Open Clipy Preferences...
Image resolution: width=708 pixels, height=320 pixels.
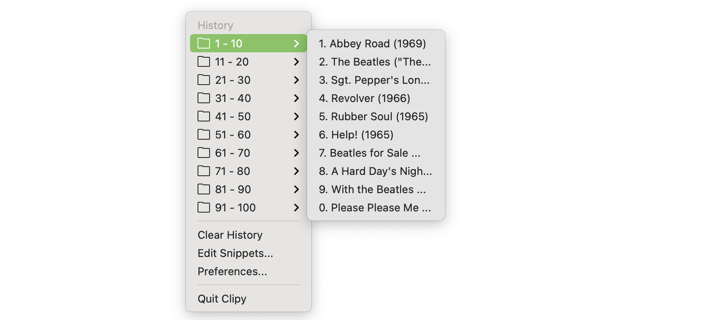coord(232,271)
